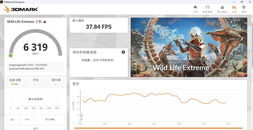The width and height of the screenshot is (253, 130).
Task: Click the vertical scrollbar on the right
Action: pyautogui.click(x=252, y=72)
